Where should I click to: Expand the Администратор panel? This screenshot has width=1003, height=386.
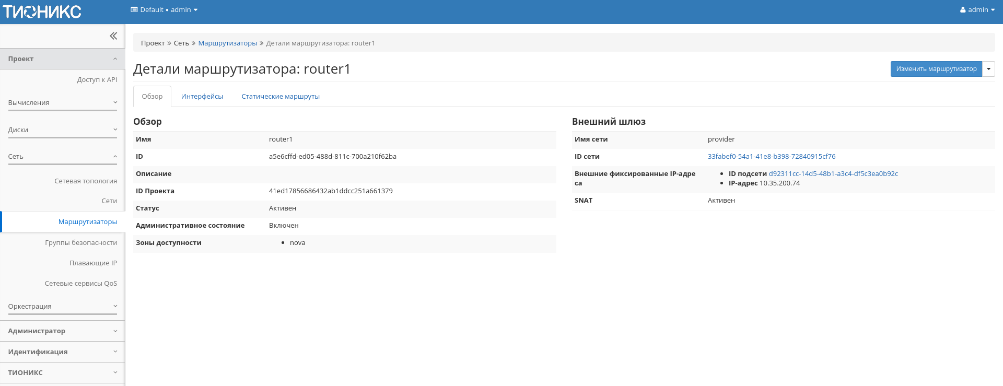pyautogui.click(x=62, y=331)
